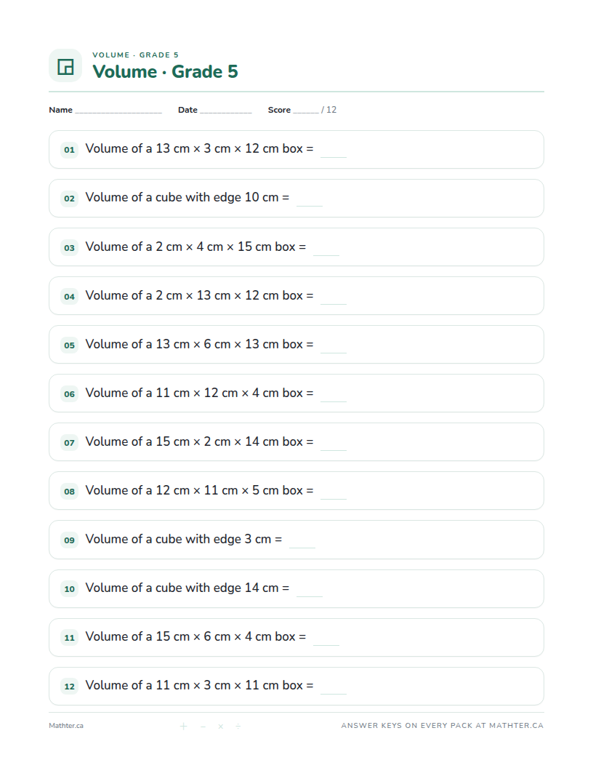Select the "06" question number badge
Image resolution: width=593 pixels, height=768 pixels.
(70, 393)
